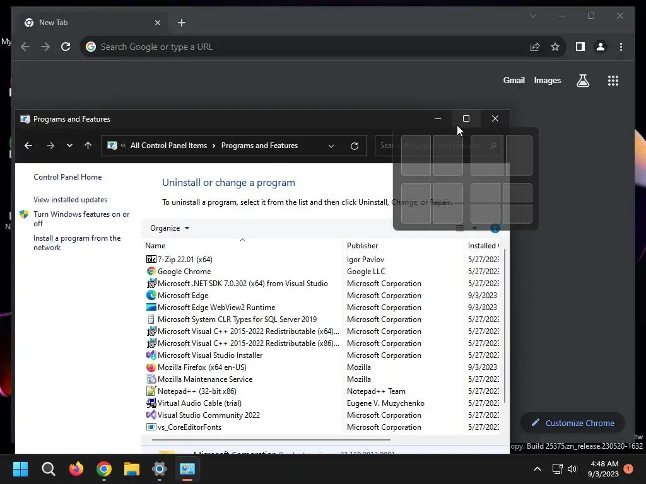Viewport: 646px width, 484px height.
Task: Click the Mozilla Firefox (x64 en-US) icon
Action: (151, 367)
